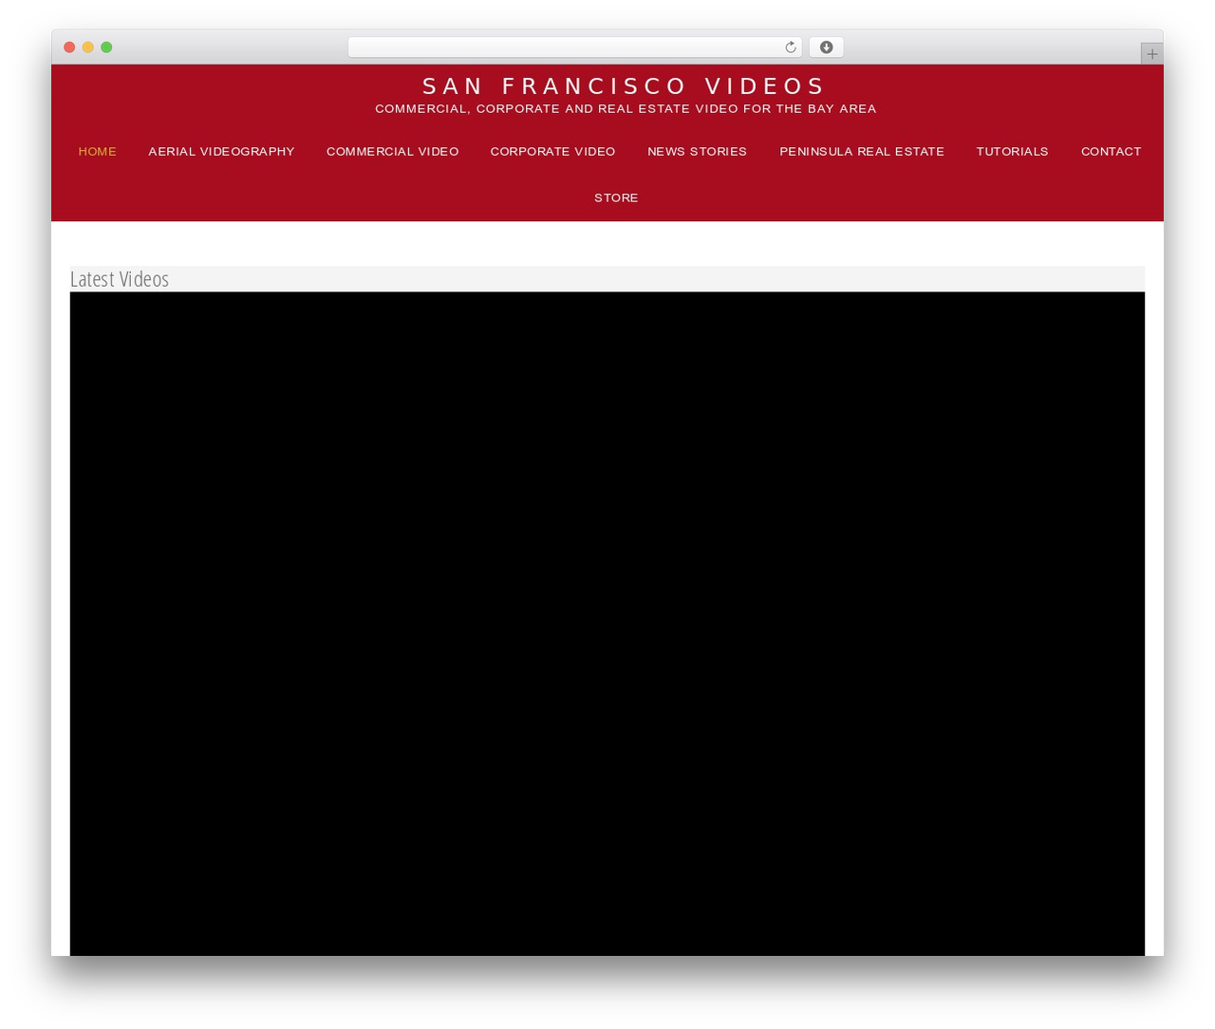Browse the Tutorials menu item
The height and width of the screenshot is (1029, 1215).
point(1012,152)
